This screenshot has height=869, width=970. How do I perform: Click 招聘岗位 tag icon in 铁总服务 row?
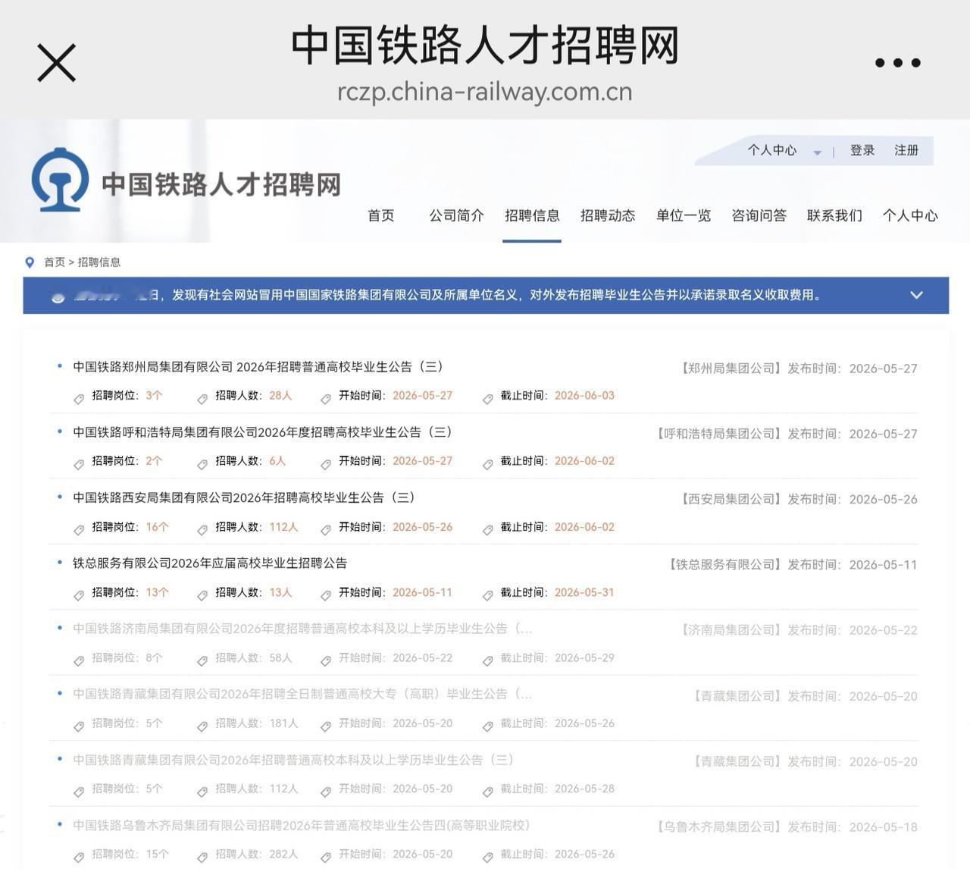pyautogui.click(x=79, y=595)
